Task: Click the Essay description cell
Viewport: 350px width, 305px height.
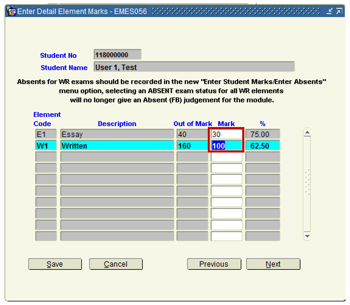Action: 117,135
